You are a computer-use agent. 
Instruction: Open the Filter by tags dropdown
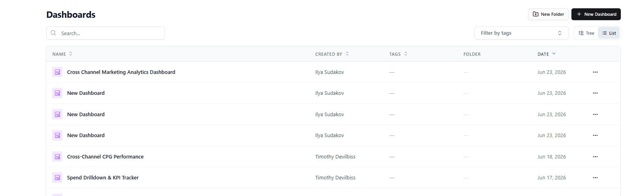pyautogui.click(x=521, y=33)
